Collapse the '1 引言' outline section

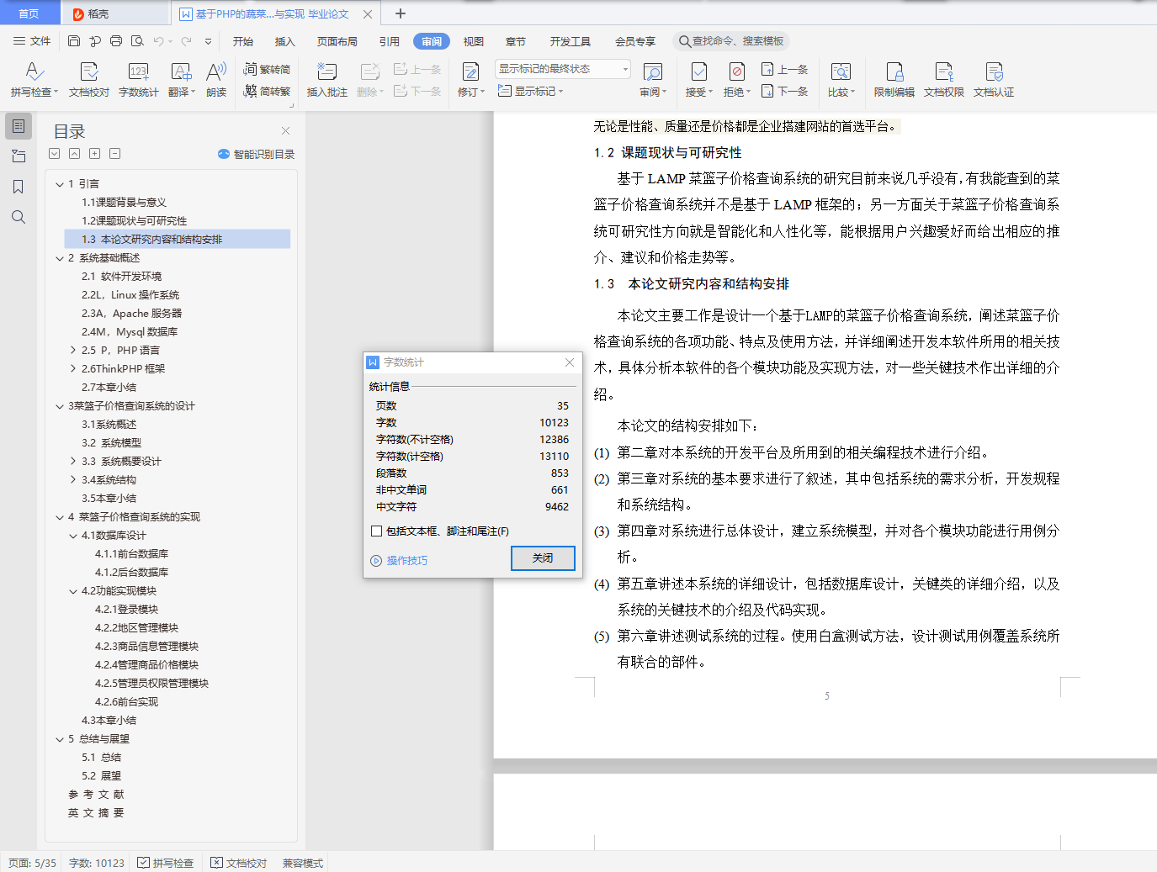click(60, 184)
